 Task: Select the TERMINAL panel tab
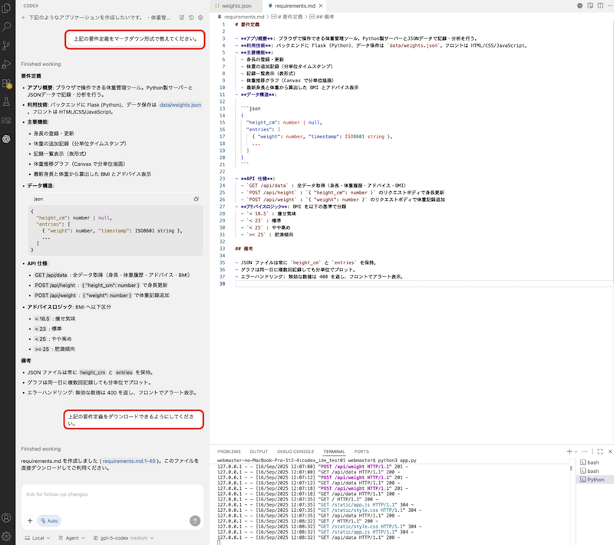(334, 451)
